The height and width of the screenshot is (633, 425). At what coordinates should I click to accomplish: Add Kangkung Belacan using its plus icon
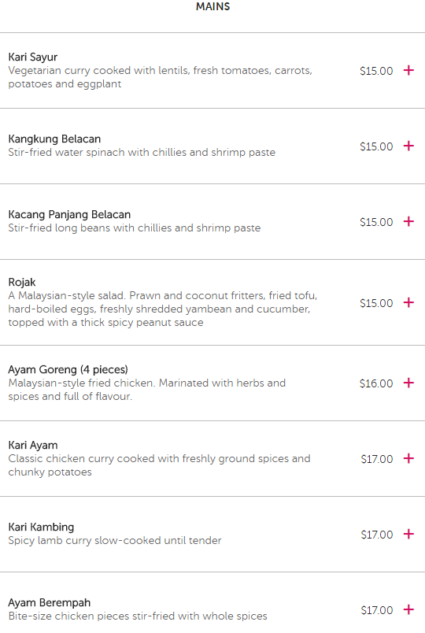click(408, 146)
